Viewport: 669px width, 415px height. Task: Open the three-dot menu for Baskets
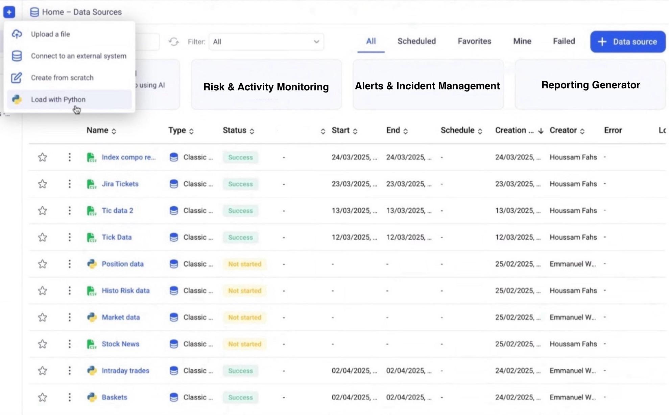[70, 397]
